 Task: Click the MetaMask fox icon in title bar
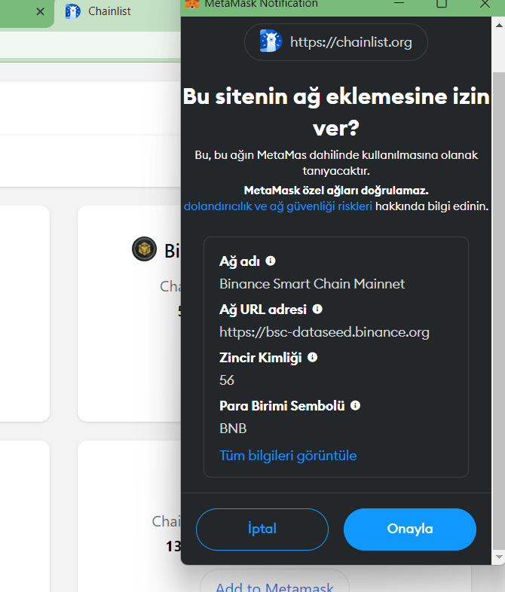[193, 4]
